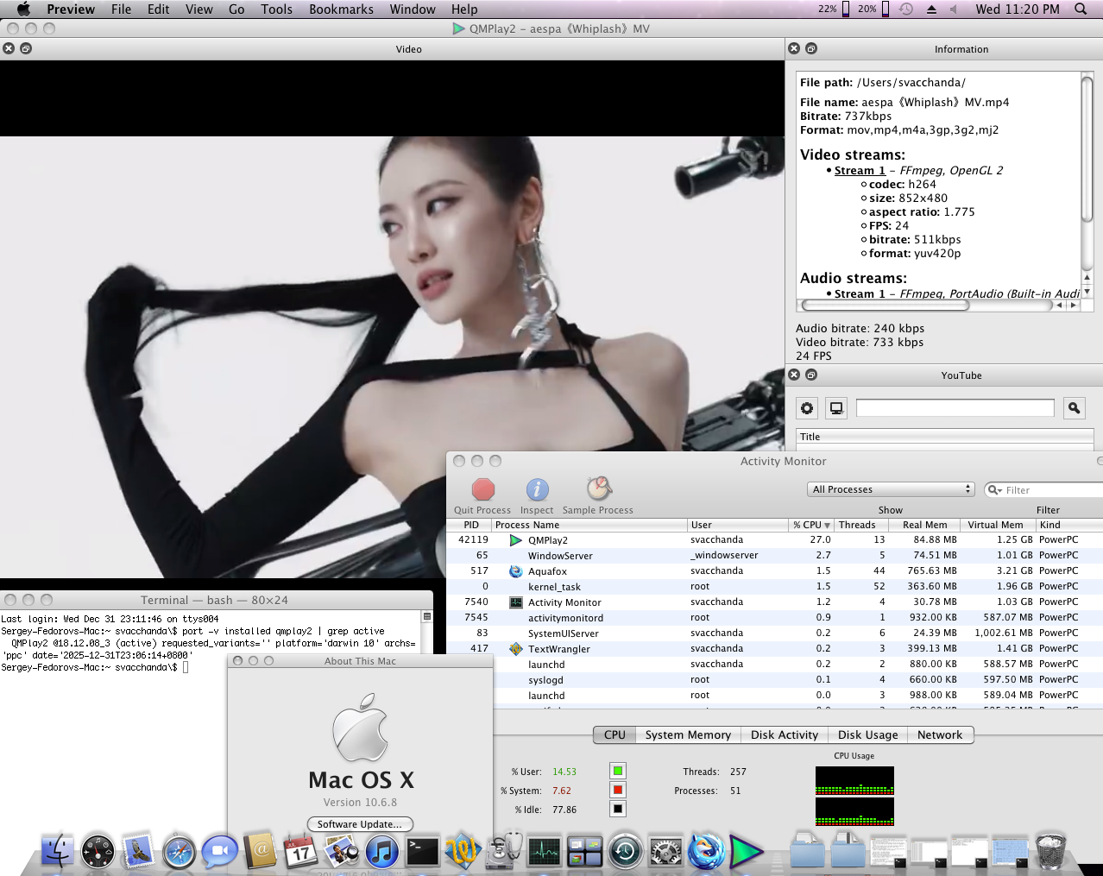Switch to the System Memory tab

(688, 734)
